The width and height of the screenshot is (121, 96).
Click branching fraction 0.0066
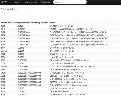pos(21,54)
